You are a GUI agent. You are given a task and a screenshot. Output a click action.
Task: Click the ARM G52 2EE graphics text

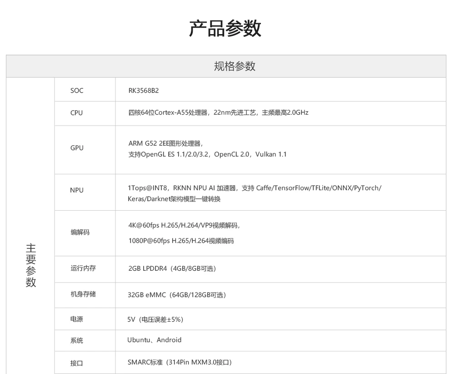(x=164, y=143)
